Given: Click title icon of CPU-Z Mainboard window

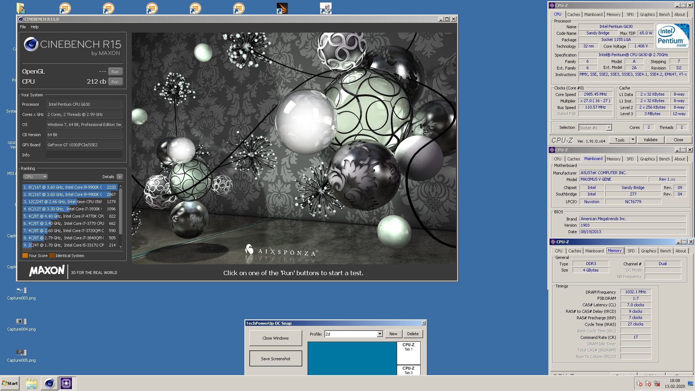Looking at the screenshot, I should pos(552,150).
